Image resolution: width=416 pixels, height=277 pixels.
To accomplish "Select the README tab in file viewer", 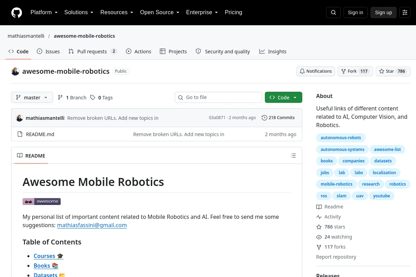I will click(x=31, y=155).
